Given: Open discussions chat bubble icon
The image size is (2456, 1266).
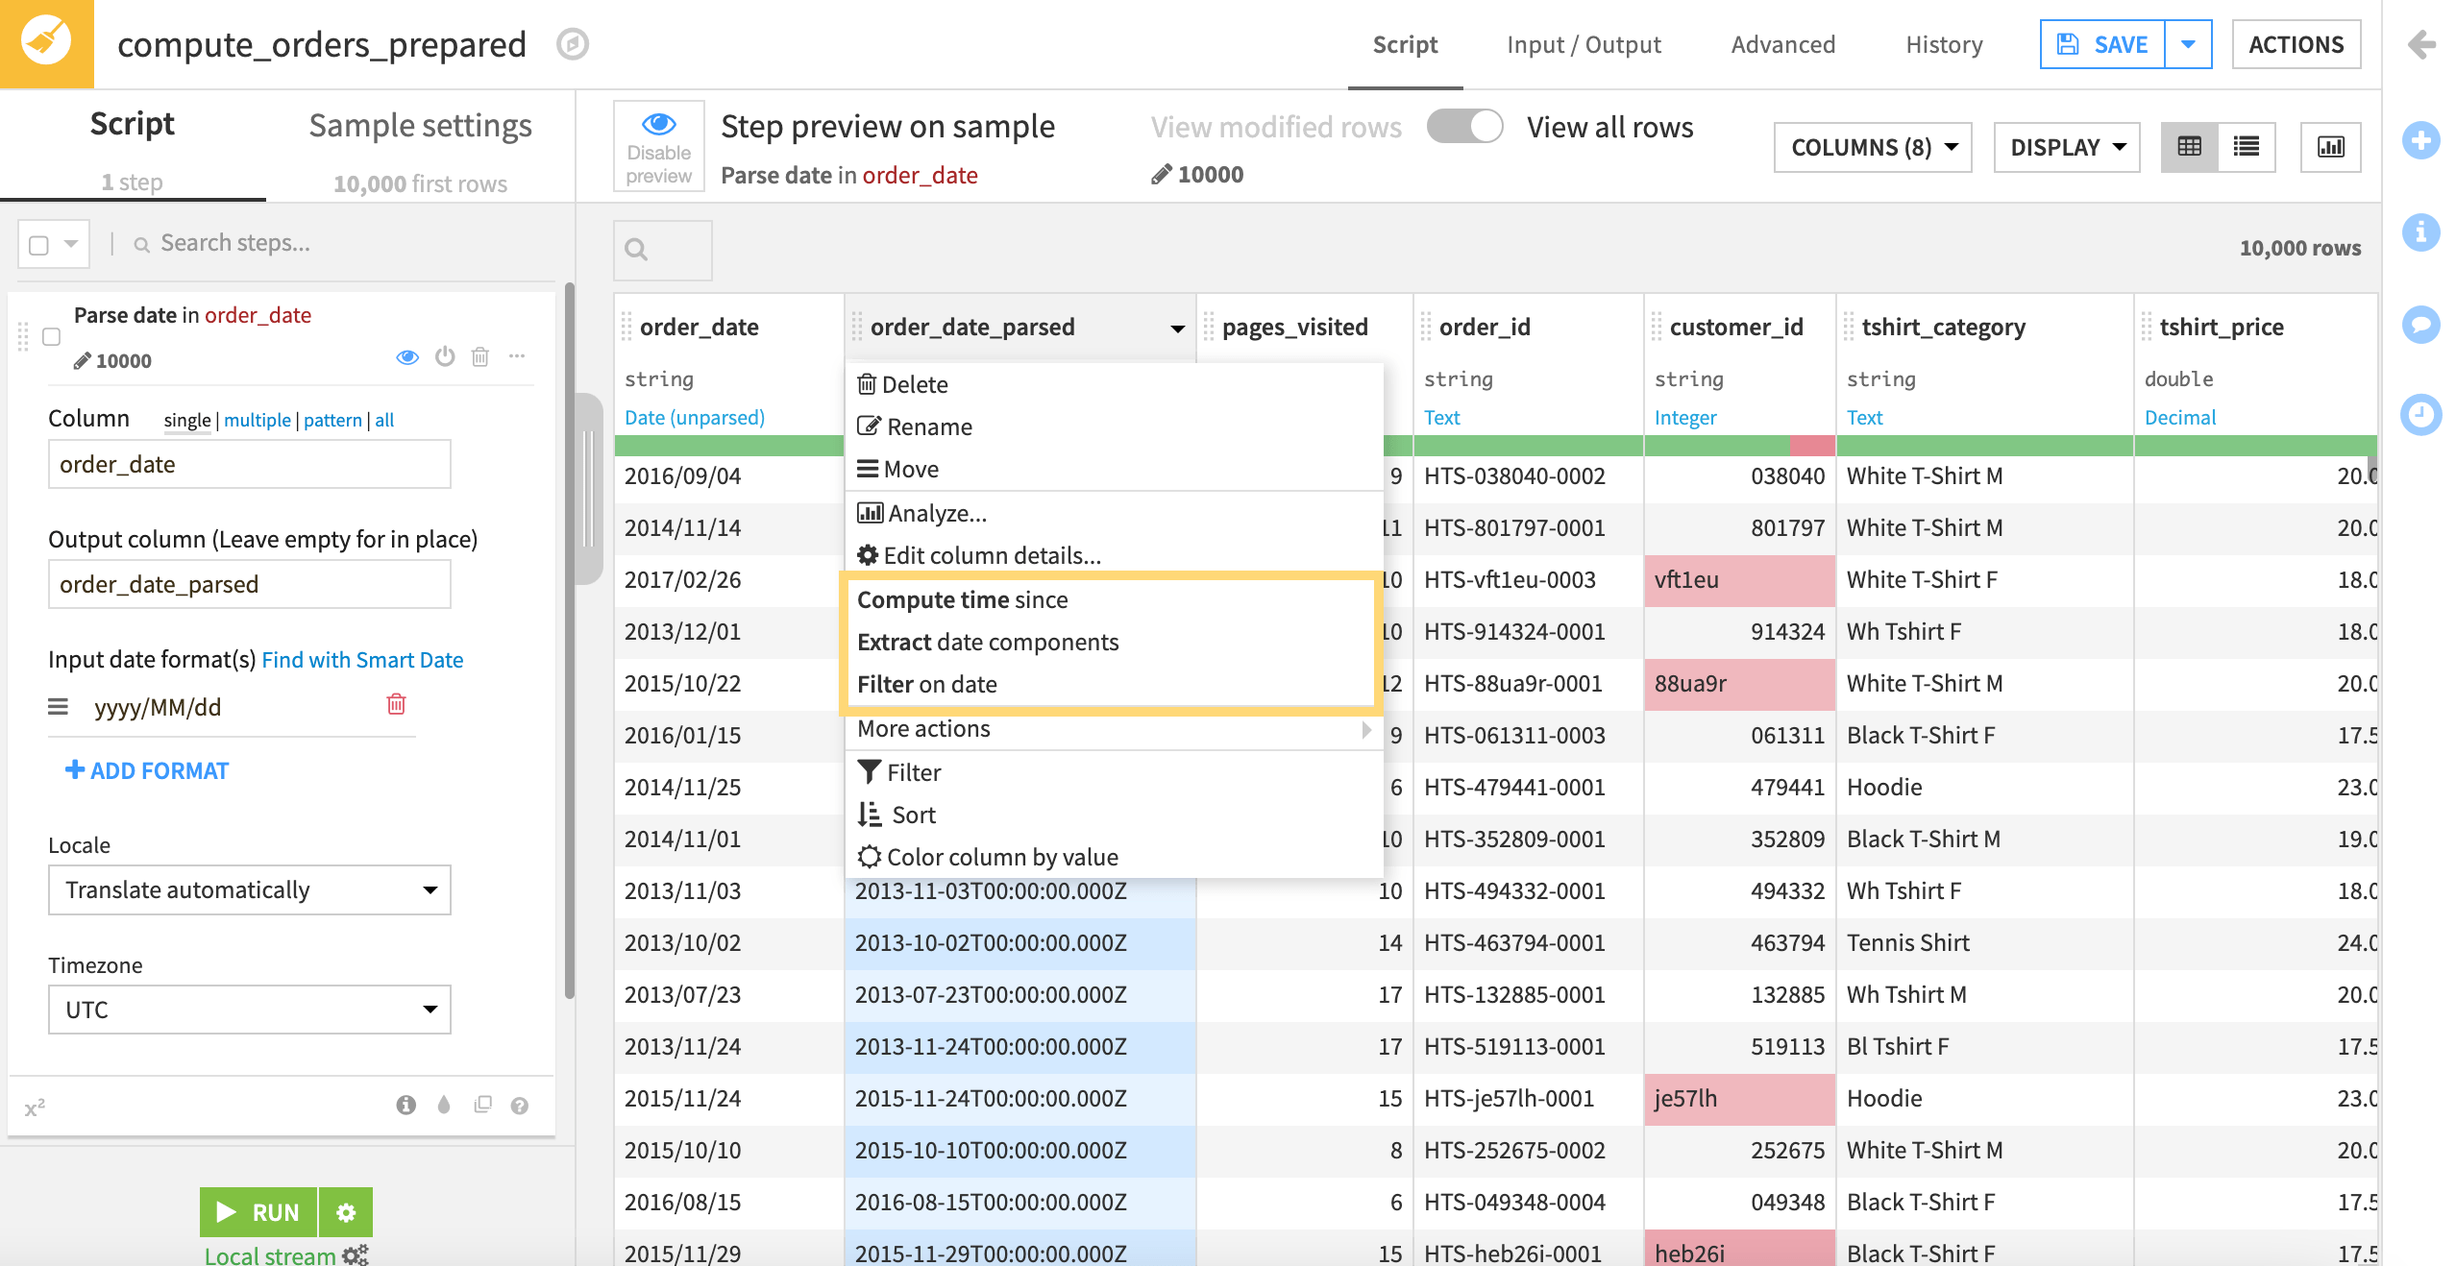Looking at the screenshot, I should click(2421, 324).
